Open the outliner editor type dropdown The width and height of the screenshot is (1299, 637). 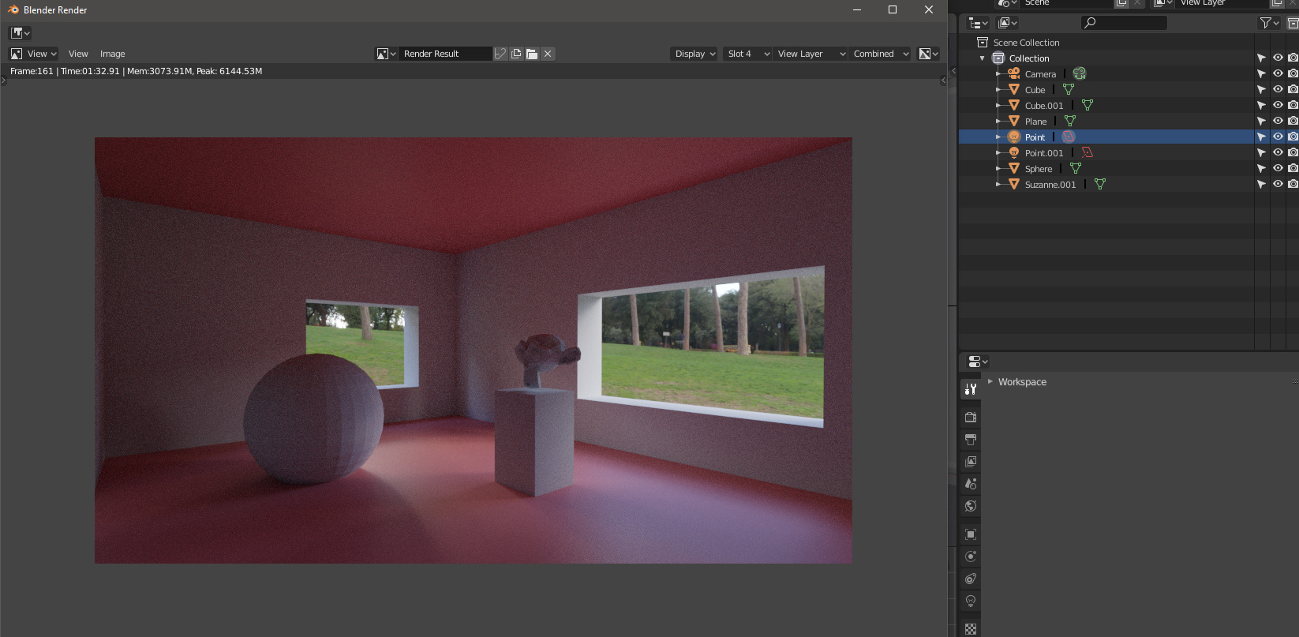[x=979, y=23]
